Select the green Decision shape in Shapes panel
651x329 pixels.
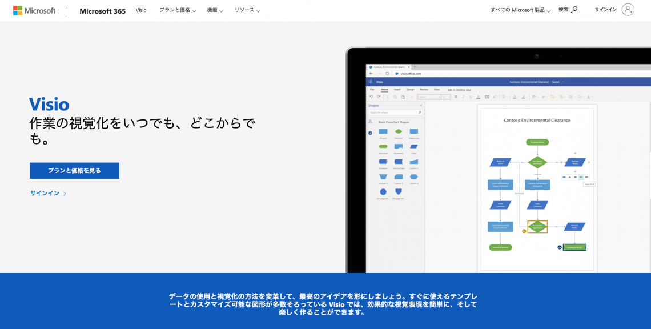[399, 131]
